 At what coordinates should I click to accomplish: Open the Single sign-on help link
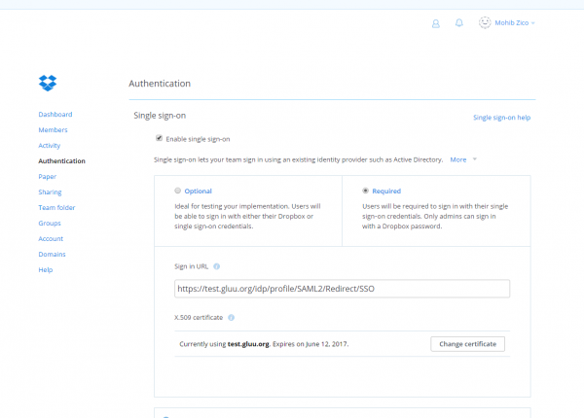[501, 118]
